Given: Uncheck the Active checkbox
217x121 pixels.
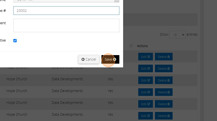Looking at the screenshot, I should 15,41.
